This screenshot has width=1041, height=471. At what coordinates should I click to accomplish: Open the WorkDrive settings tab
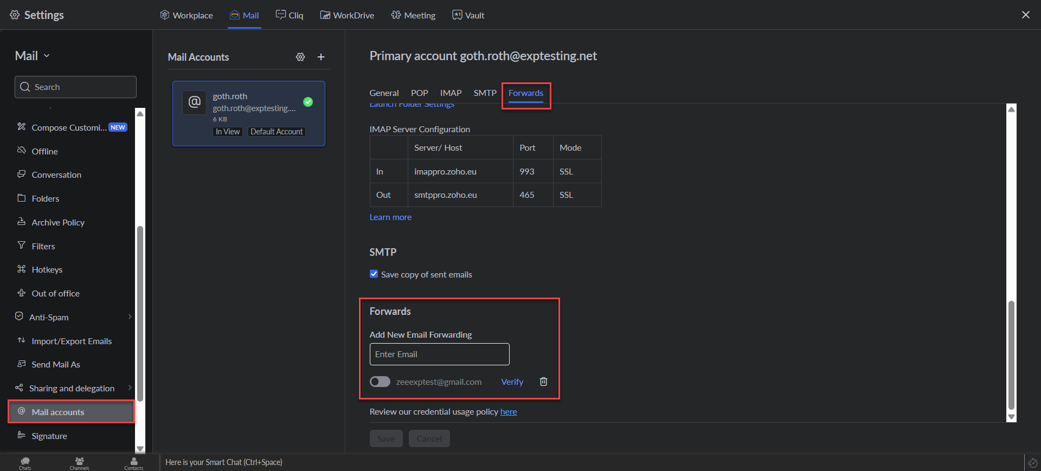pyautogui.click(x=347, y=15)
